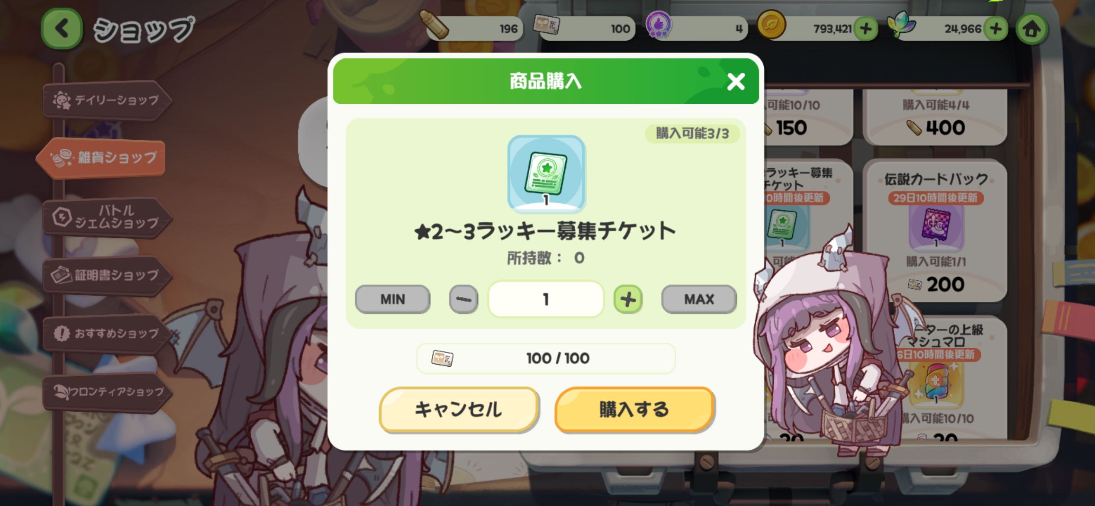
Task: Tap the lucky recruitment ticket item icon
Action: pos(546,174)
